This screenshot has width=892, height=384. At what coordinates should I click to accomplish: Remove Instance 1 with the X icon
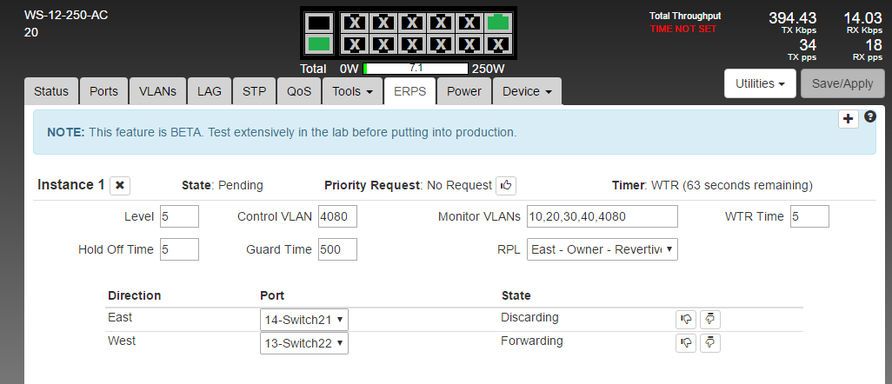(121, 185)
